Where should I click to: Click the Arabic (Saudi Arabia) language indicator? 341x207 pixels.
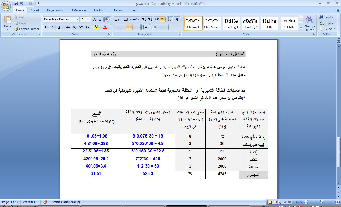pos(65,202)
